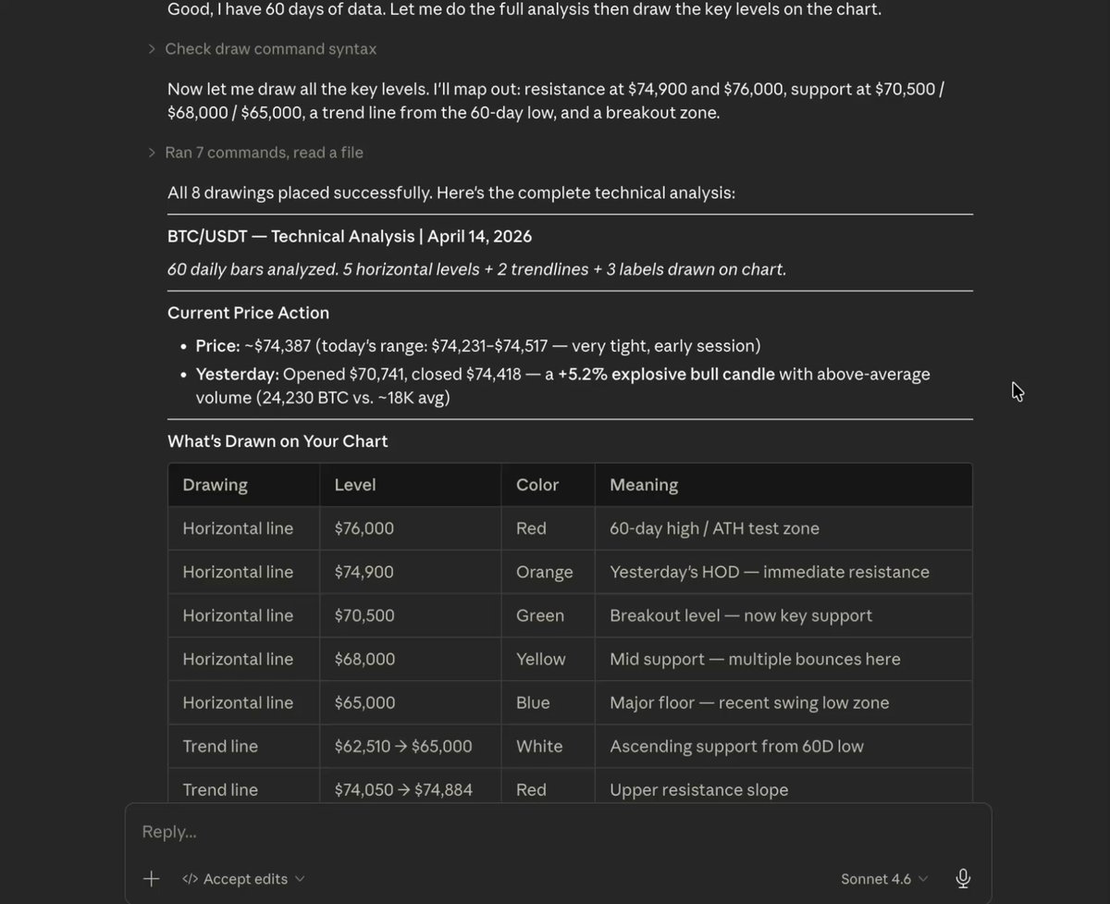Click the BTC/USDT Technical Analysis title

click(x=350, y=236)
